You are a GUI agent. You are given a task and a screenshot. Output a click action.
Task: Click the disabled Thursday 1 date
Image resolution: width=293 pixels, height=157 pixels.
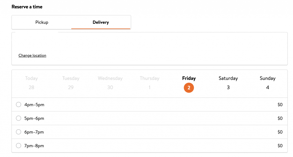pos(149,83)
